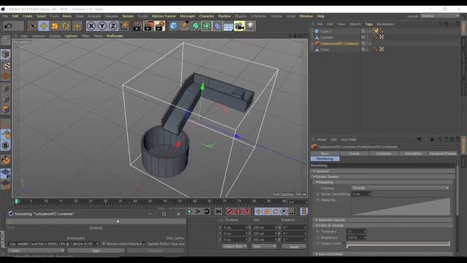This screenshot has width=467, height=263.
Task: Switch to the Simulation tab
Action: (x=413, y=153)
